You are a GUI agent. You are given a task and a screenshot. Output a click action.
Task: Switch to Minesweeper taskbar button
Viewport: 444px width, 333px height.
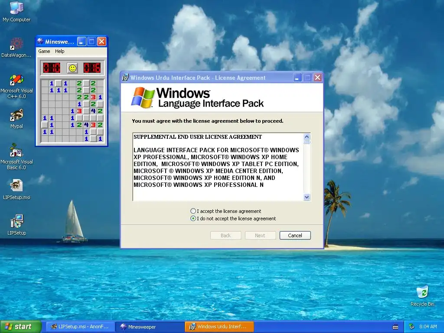[x=150, y=327]
